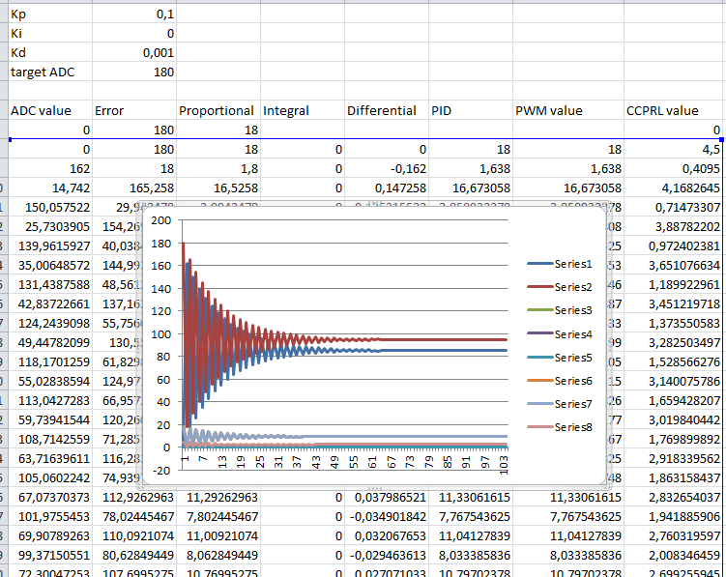Select Series6 orange legend line swatch
The height and width of the screenshot is (577, 726).
tap(538, 381)
